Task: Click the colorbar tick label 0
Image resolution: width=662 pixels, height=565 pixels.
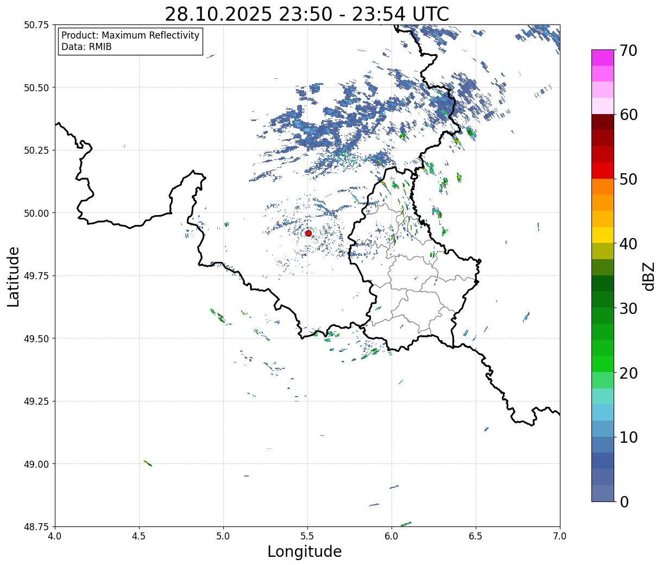Action: pyautogui.click(x=624, y=502)
